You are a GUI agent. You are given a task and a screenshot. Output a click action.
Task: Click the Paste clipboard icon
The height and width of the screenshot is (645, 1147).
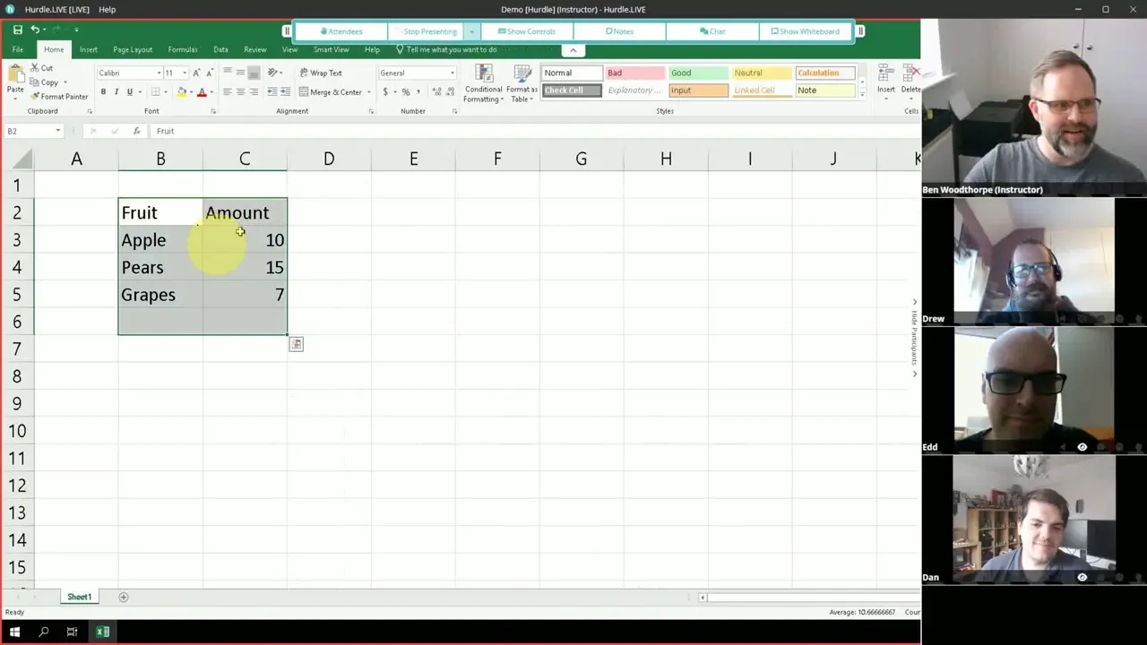[15, 79]
